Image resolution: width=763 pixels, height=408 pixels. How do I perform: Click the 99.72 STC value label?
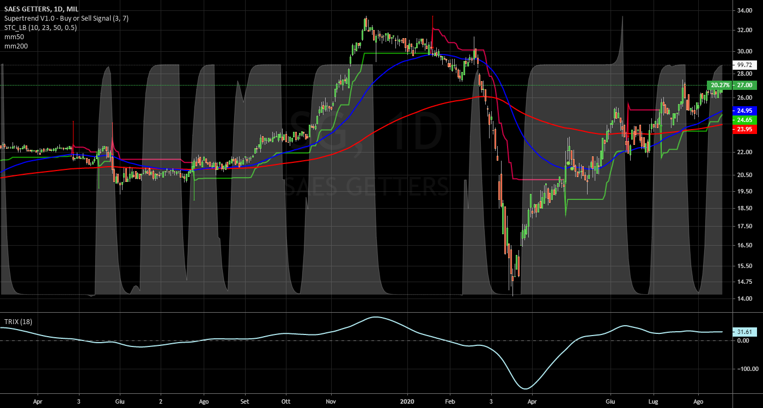pyautogui.click(x=744, y=65)
